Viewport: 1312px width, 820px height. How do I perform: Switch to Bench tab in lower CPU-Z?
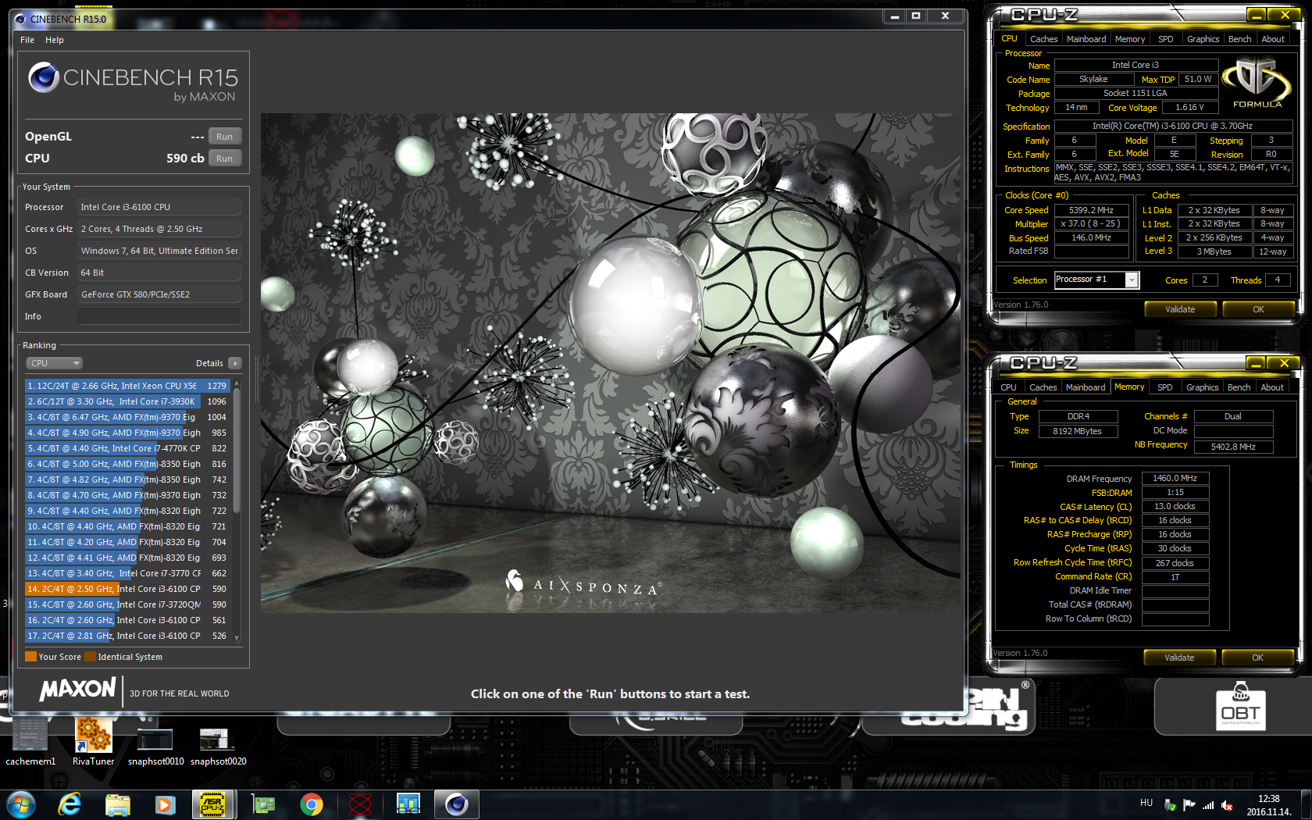click(1239, 387)
